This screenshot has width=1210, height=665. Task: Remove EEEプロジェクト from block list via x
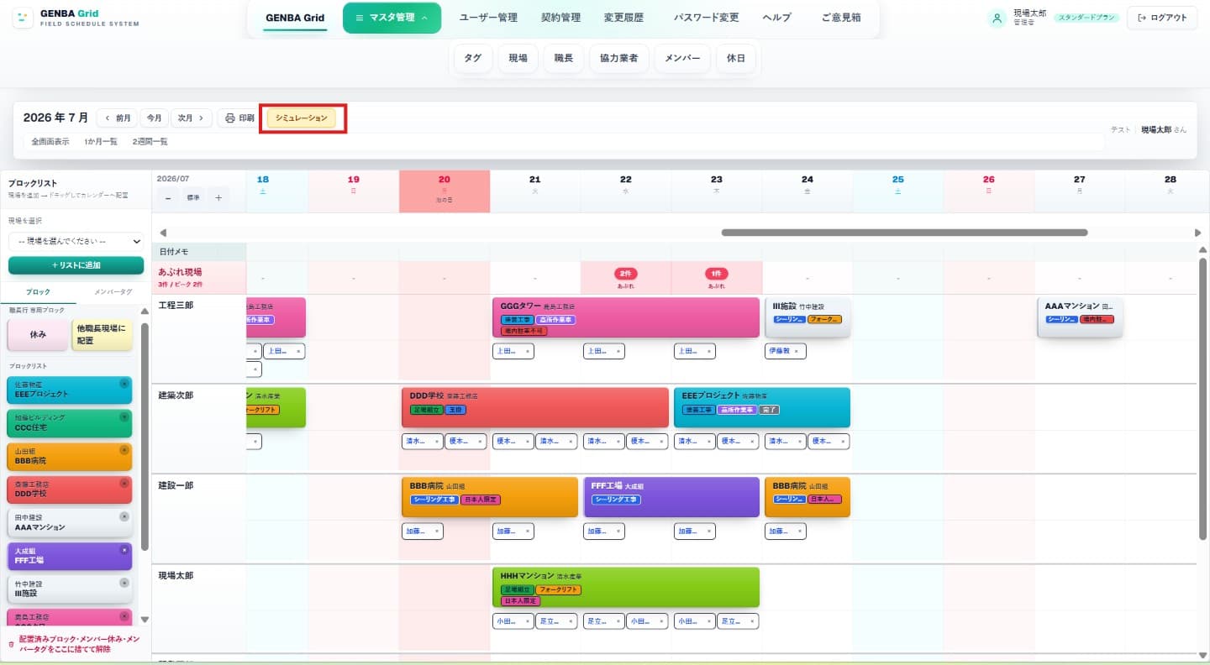pos(124,383)
